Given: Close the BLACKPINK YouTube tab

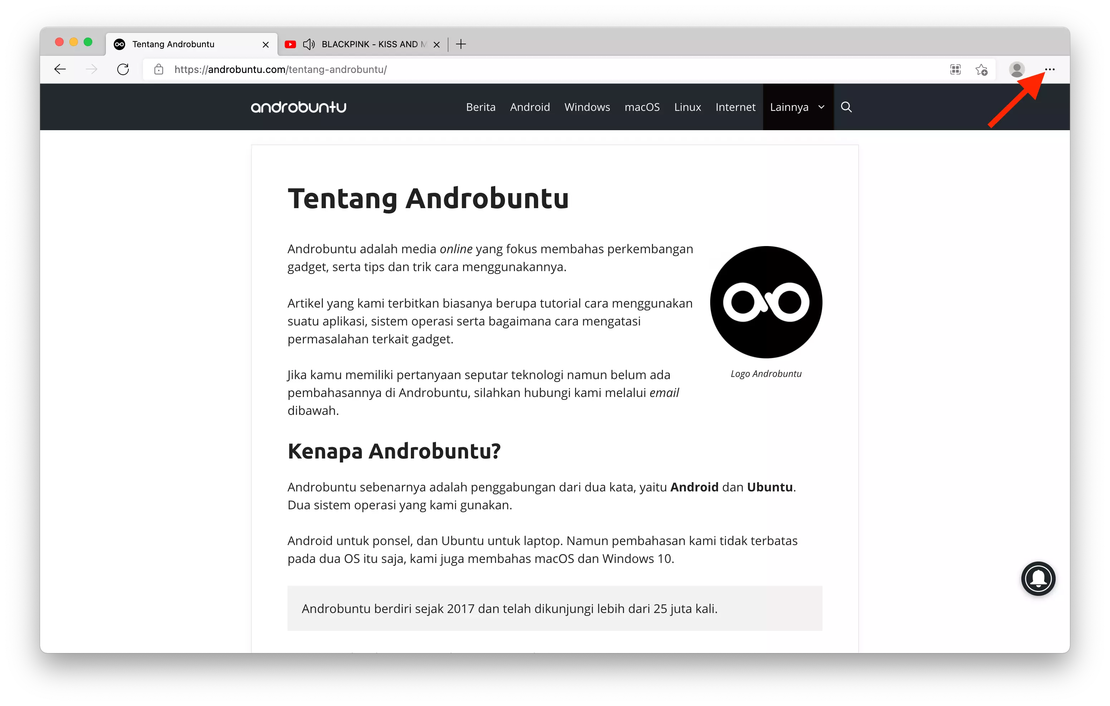Looking at the screenshot, I should (x=436, y=44).
